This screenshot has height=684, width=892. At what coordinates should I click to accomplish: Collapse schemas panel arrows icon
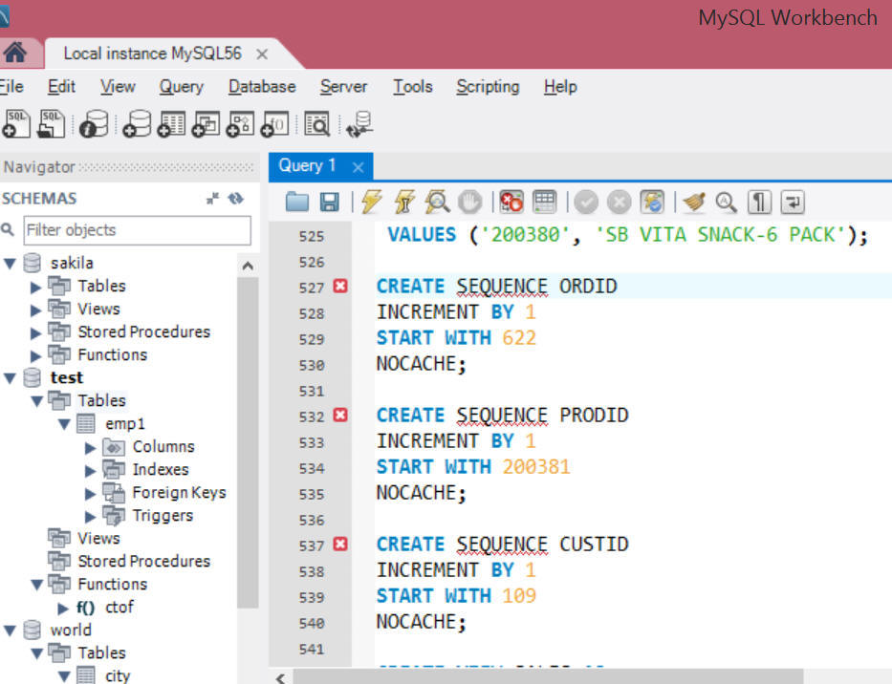coord(212,199)
